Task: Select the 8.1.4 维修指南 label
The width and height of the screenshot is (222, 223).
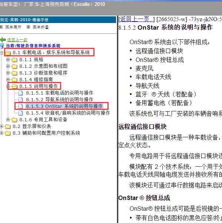Action: (36, 79)
